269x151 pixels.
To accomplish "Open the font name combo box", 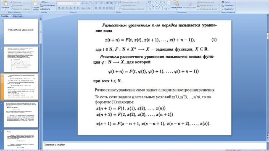I will [66, 3].
